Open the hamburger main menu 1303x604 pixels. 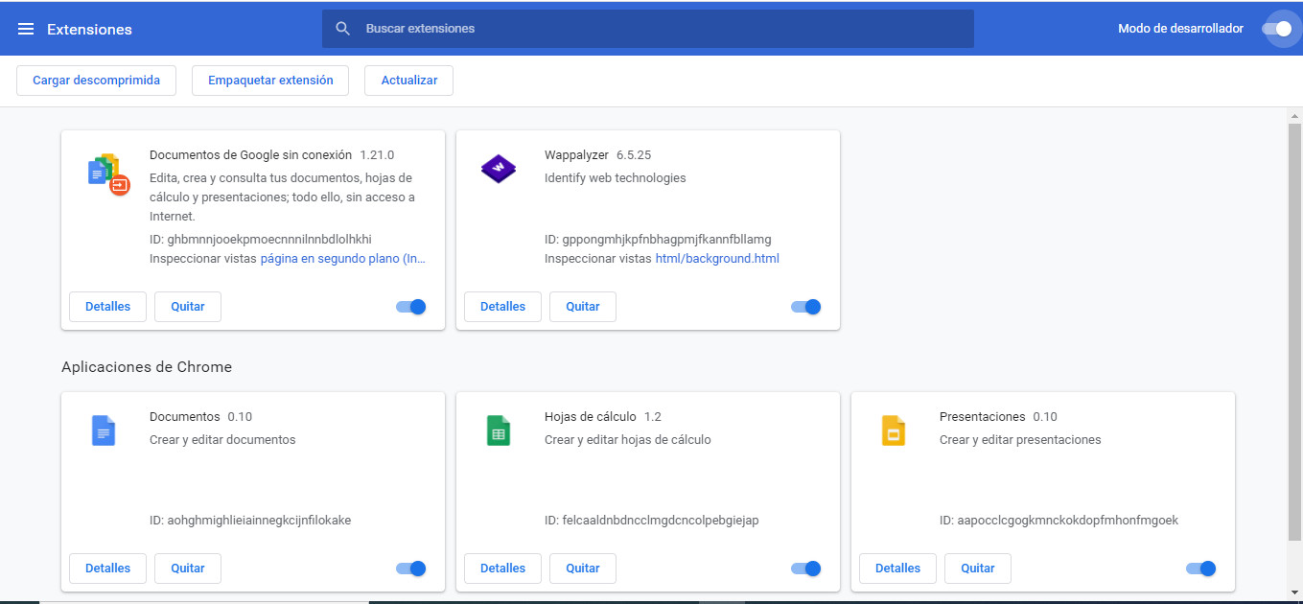point(26,30)
